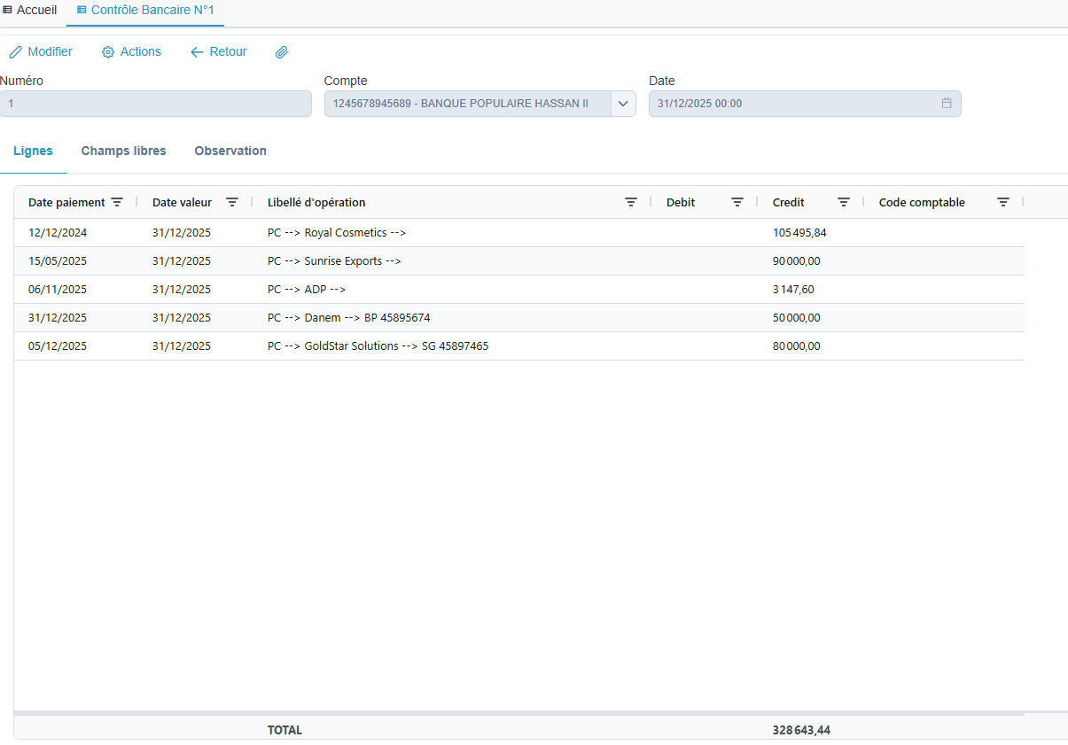
Task: Click the back arrow icon next to Retour
Action: (x=196, y=51)
